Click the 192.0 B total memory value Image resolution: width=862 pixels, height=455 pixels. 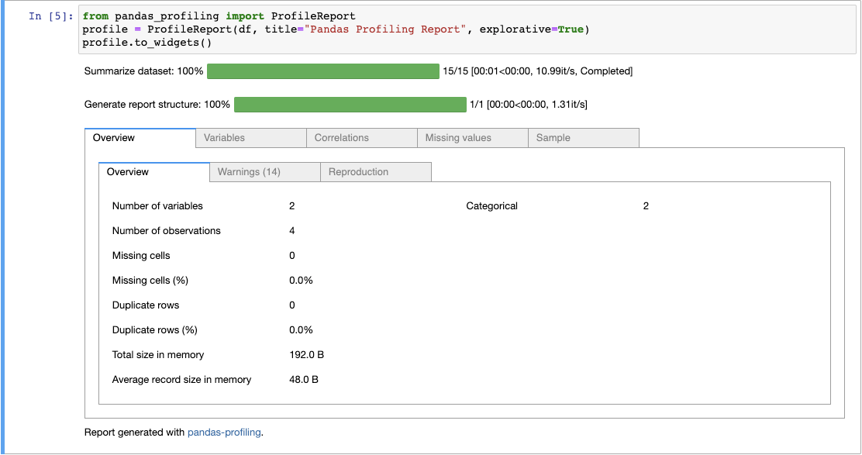306,355
